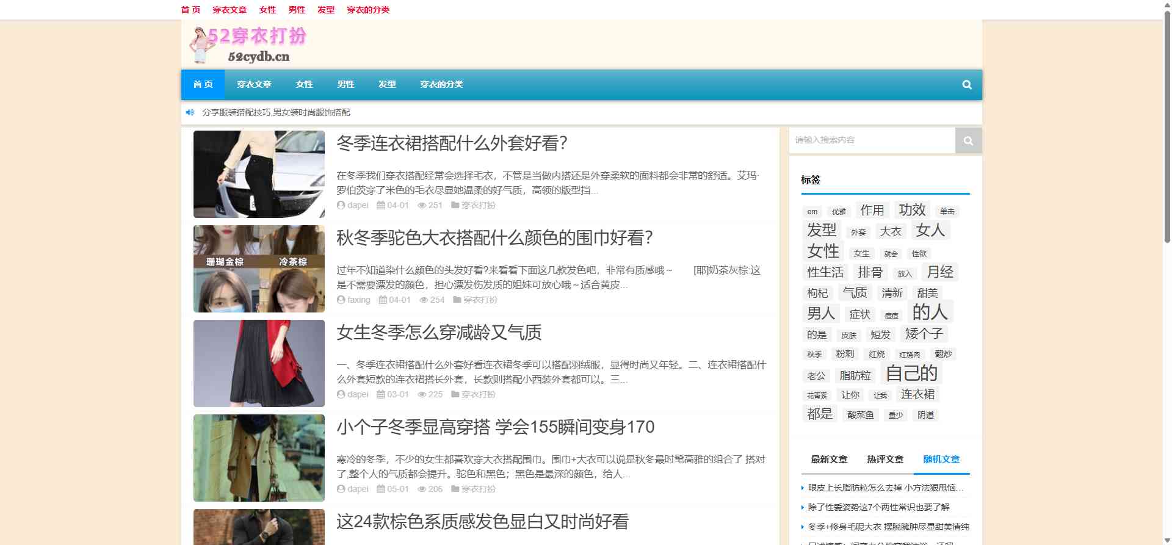Select the 最新文章 tab
The width and height of the screenshot is (1172, 545).
point(828,460)
